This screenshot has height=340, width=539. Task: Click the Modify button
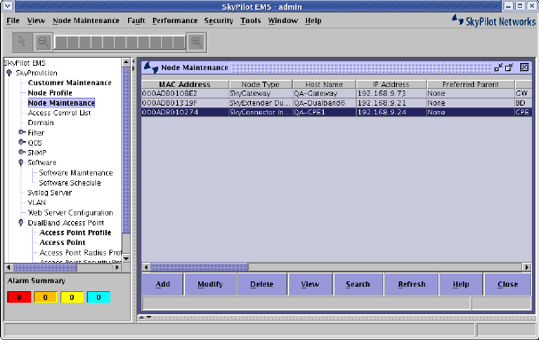tap(211, 284)
